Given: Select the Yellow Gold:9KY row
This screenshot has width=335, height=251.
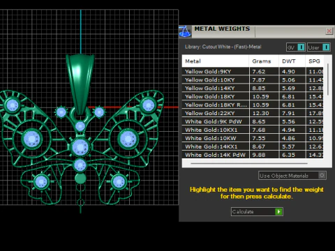Looking at the screenshot, I should tap(253, 71).
